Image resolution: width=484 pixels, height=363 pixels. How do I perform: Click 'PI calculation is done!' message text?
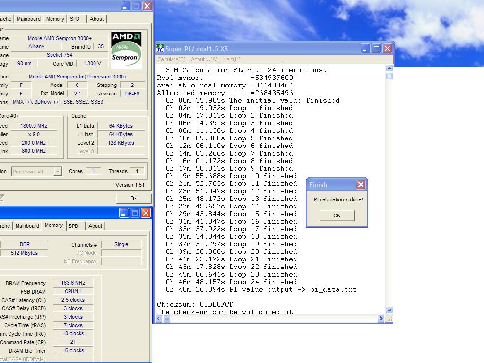(x=338, y=199)
